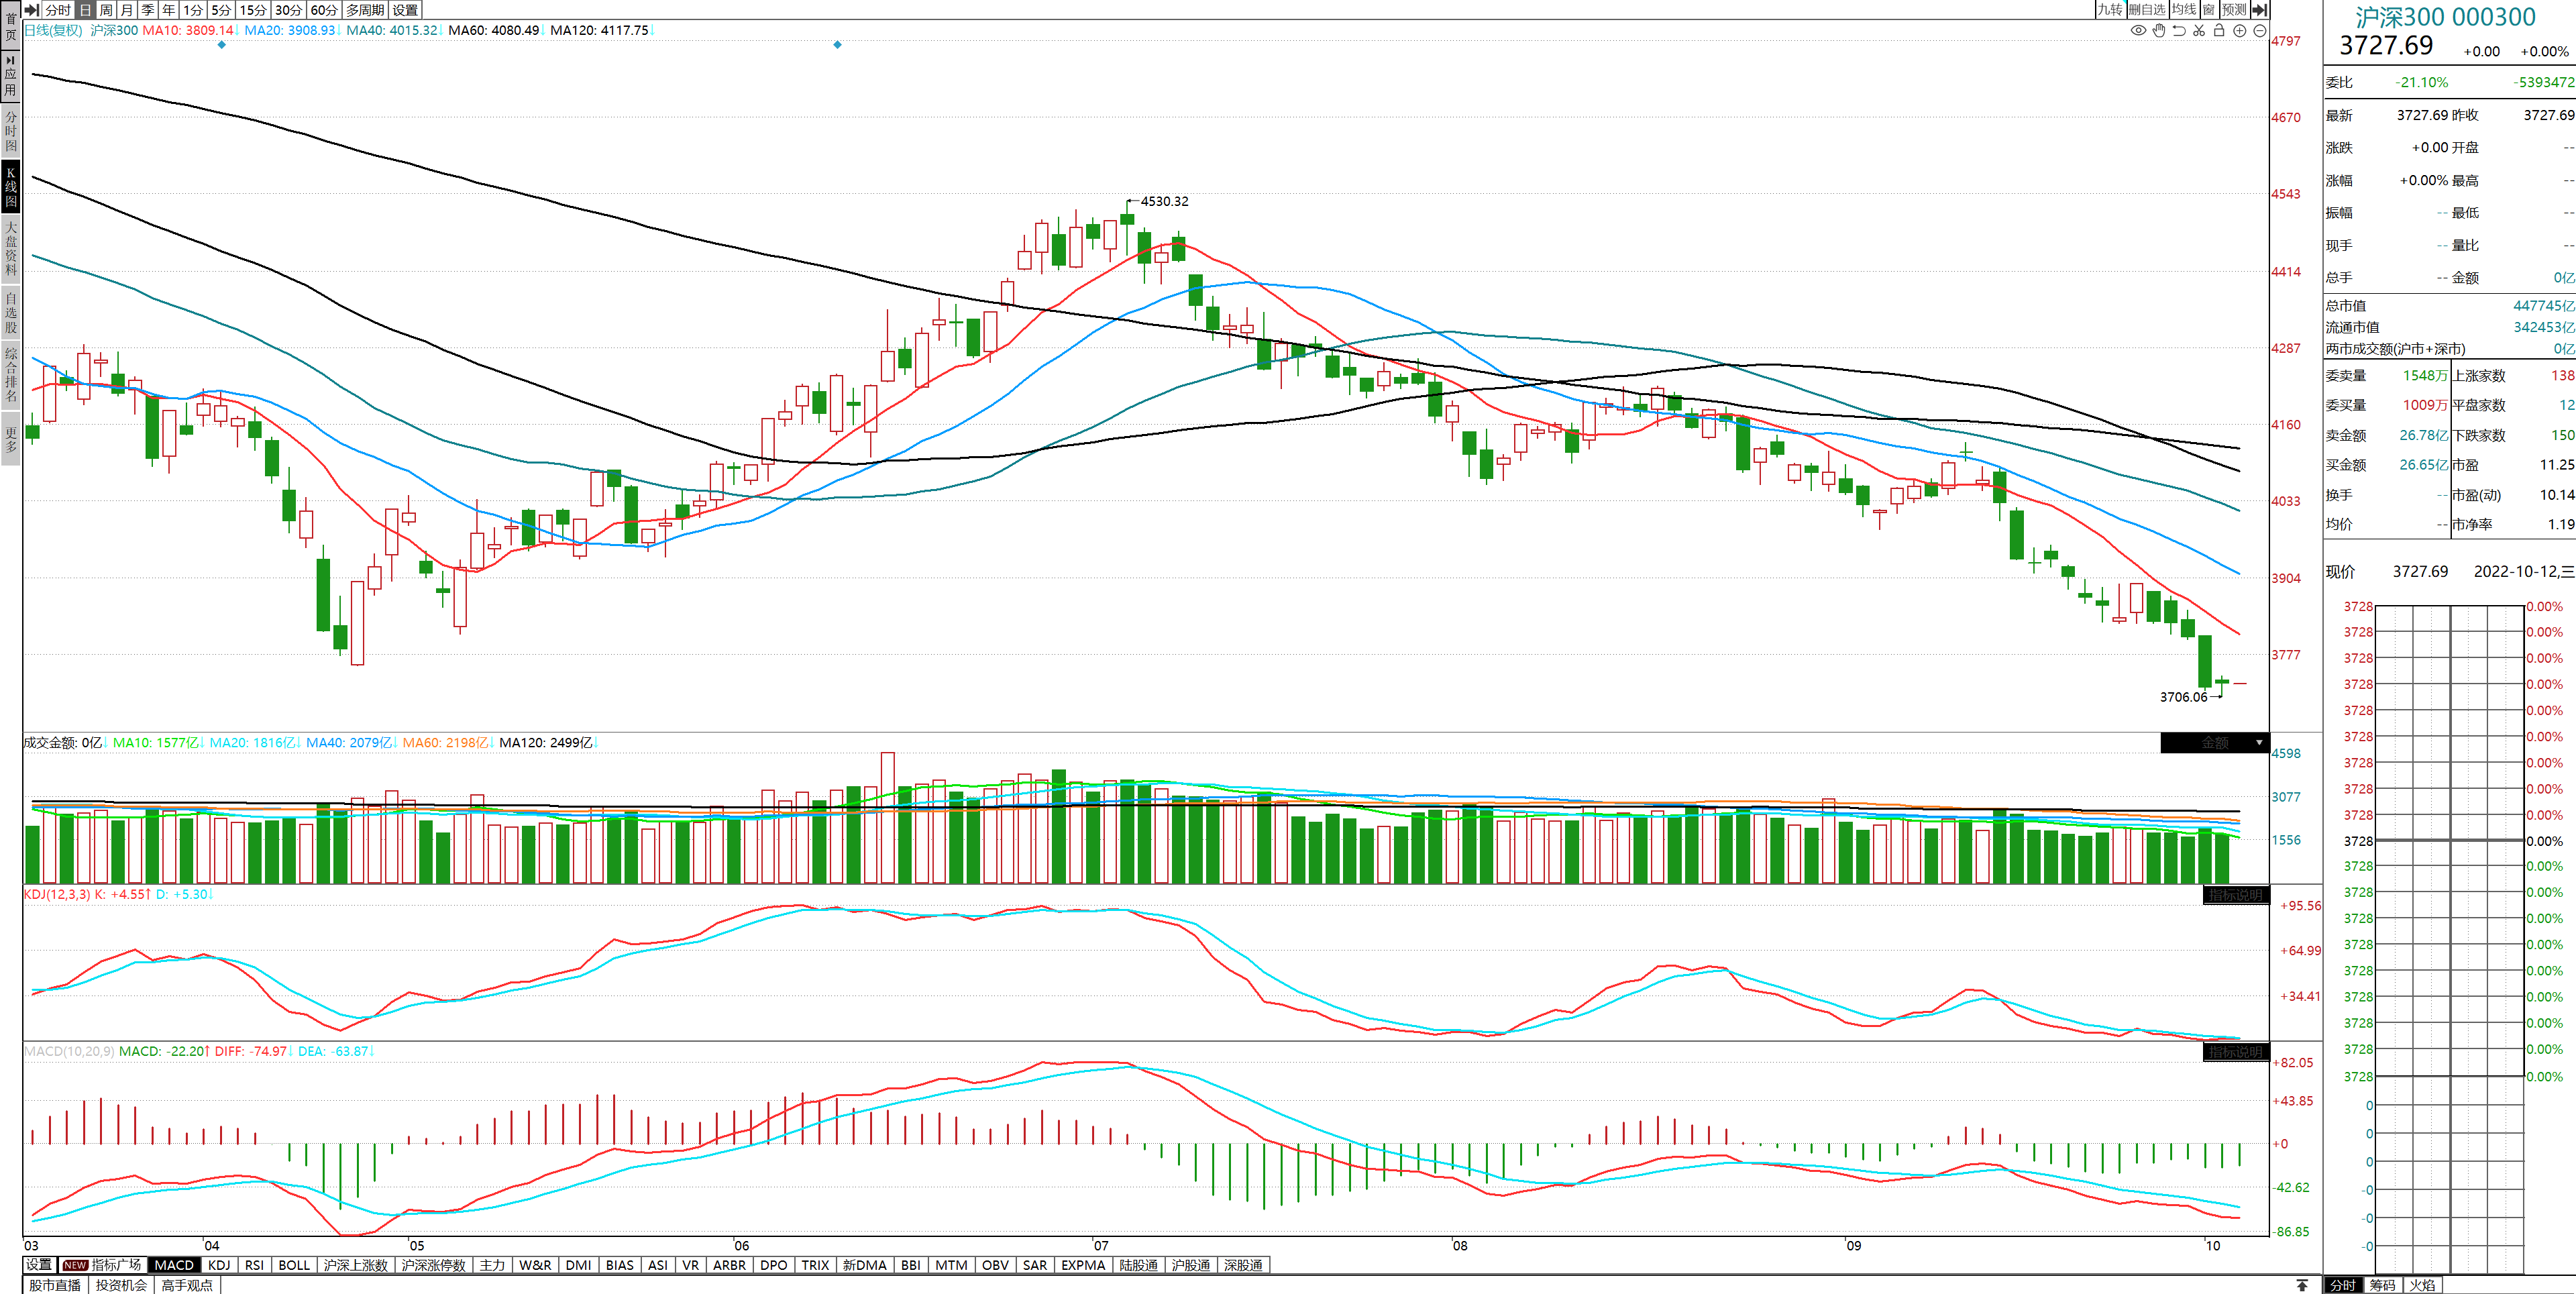Click the MA10 red legend label
Image resolution: width=2576 pixels, height=1294 pixels.
click(x=187, y=30)
